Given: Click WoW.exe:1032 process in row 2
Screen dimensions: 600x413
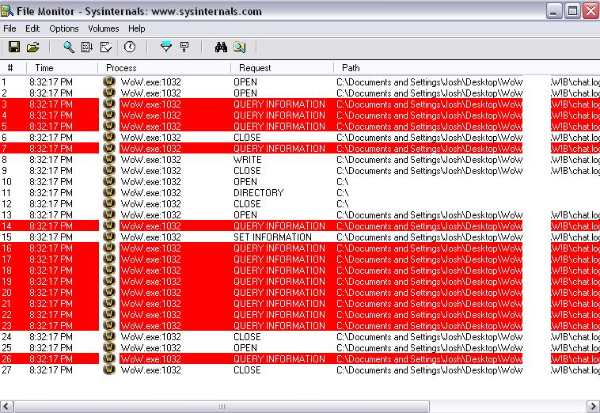Looking at the screenshot, I should coord(150,93).
